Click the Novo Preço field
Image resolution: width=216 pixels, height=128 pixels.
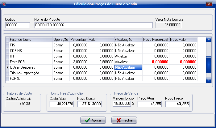point(178,104)
